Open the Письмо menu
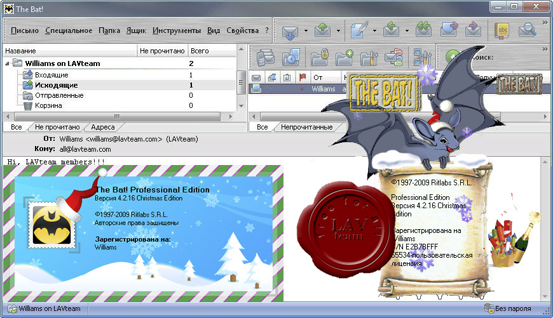 tap(25, 30)
